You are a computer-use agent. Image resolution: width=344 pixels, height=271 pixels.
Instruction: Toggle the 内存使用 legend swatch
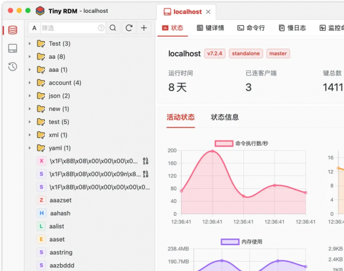(x=230, y=242)
